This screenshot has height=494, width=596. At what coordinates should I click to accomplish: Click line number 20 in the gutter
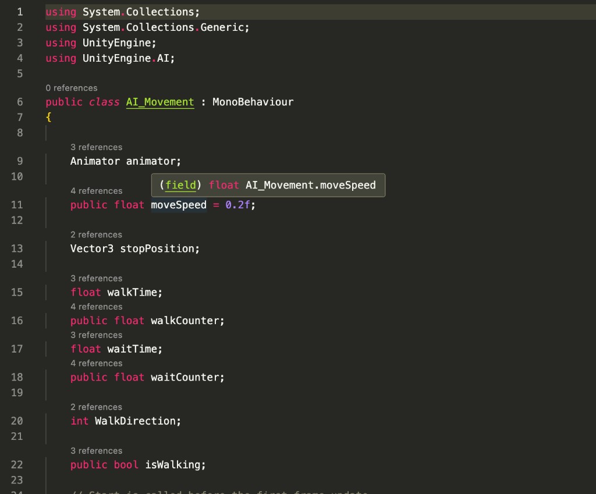point(17,421)
